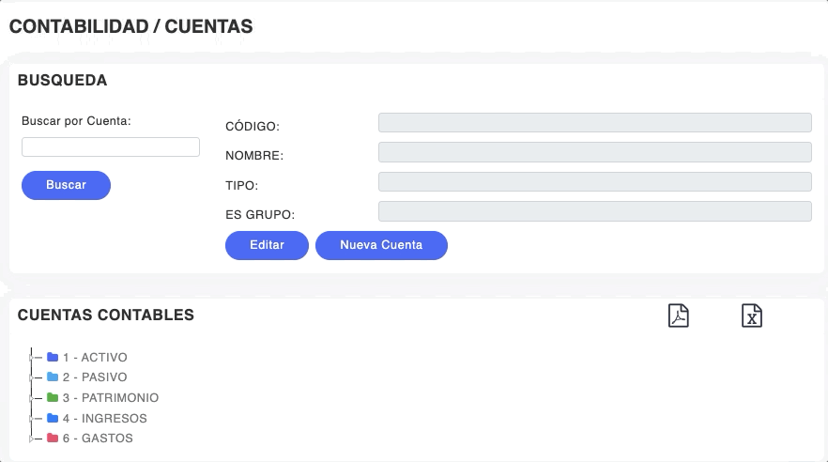Expand the 1 - ACTIVO tree node
The width and height of the screenshot is (828, 462).
coord(31,358)
